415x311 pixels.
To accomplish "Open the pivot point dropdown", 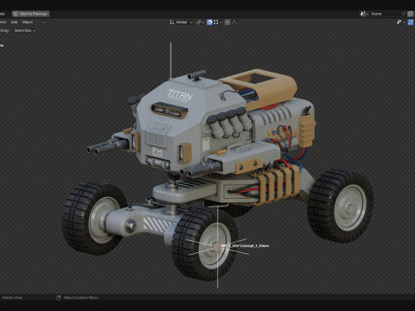I will point(200,22).
